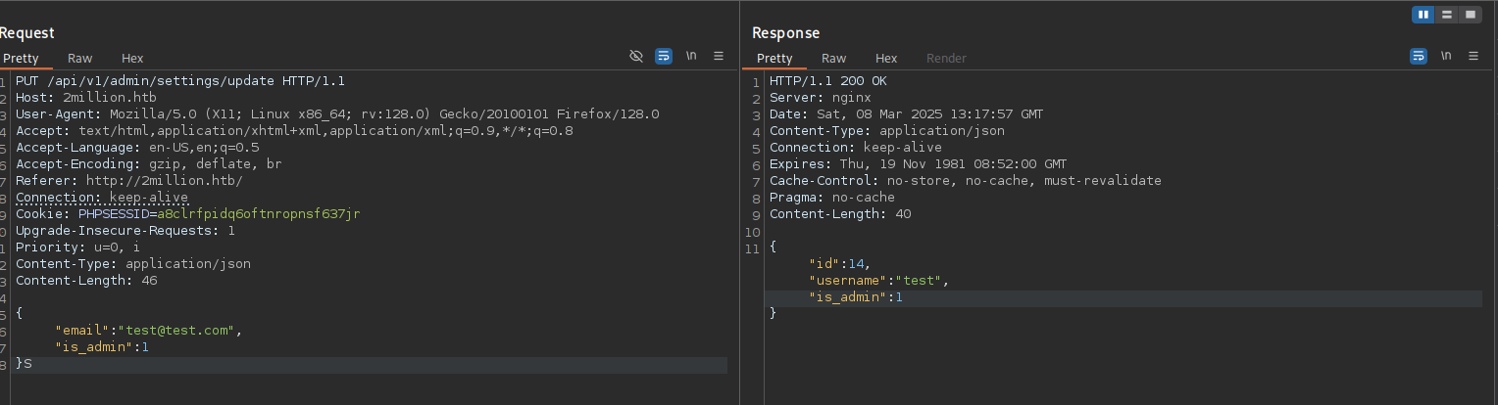Click the Response panel title
The image size is (1498, 405).
pyautogui.click(x=786, y=33)
